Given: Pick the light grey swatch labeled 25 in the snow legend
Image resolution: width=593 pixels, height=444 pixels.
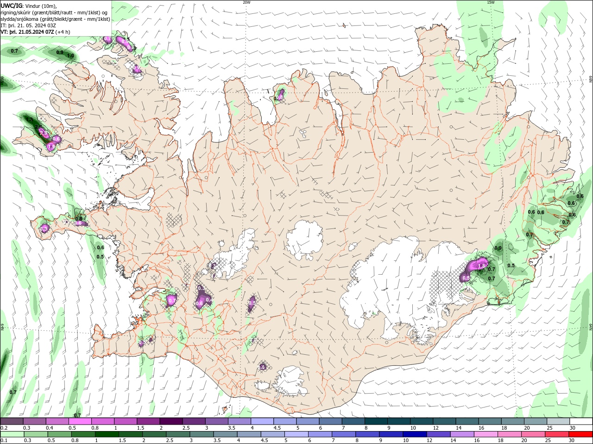Looking at the screenshot, I should coord(558,421).
